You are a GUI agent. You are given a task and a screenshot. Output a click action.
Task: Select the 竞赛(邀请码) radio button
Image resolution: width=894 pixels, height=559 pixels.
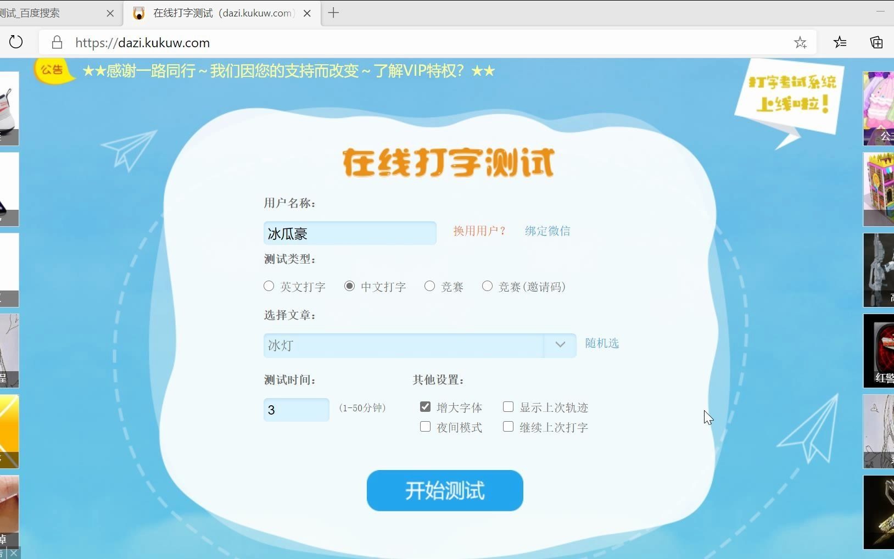tap(487, 286)
